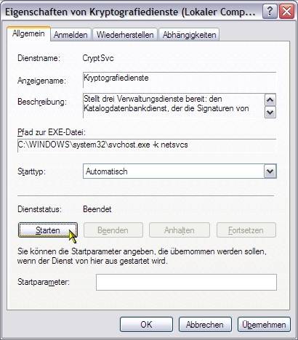
Task: Go to the Abhängigkeiten tab
Action: [x=190, y=35]
